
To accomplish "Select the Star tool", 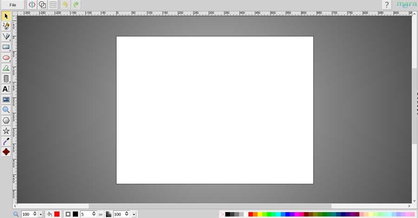I will pos(6,131).
